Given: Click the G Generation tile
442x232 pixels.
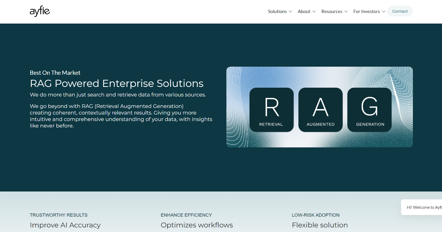Looking at the screenshot, I should tap(369, 110).
